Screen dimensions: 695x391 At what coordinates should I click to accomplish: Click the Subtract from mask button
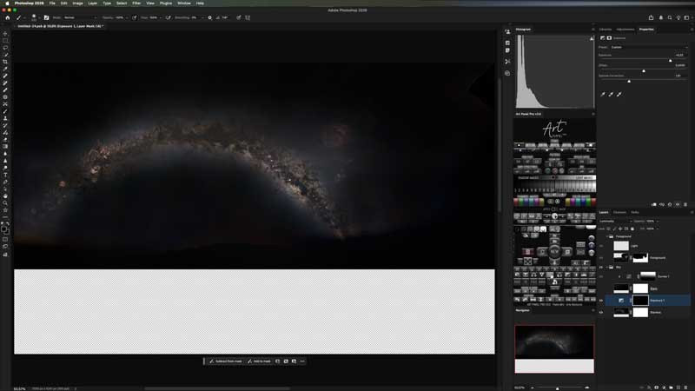click(x=224, y=361)
